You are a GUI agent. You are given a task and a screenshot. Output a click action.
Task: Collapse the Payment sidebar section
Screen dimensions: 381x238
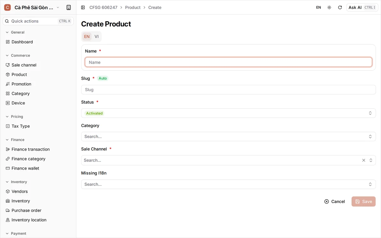tap(16, 233)
